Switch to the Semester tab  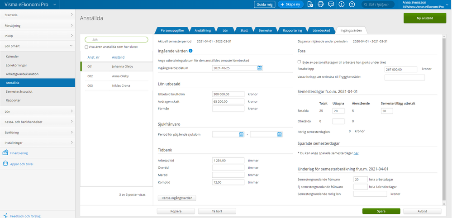tap(265, 30)
